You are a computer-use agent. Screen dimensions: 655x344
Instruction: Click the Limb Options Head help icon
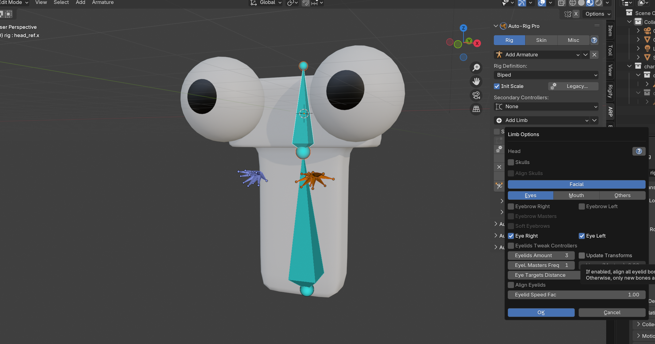[639, 151]
